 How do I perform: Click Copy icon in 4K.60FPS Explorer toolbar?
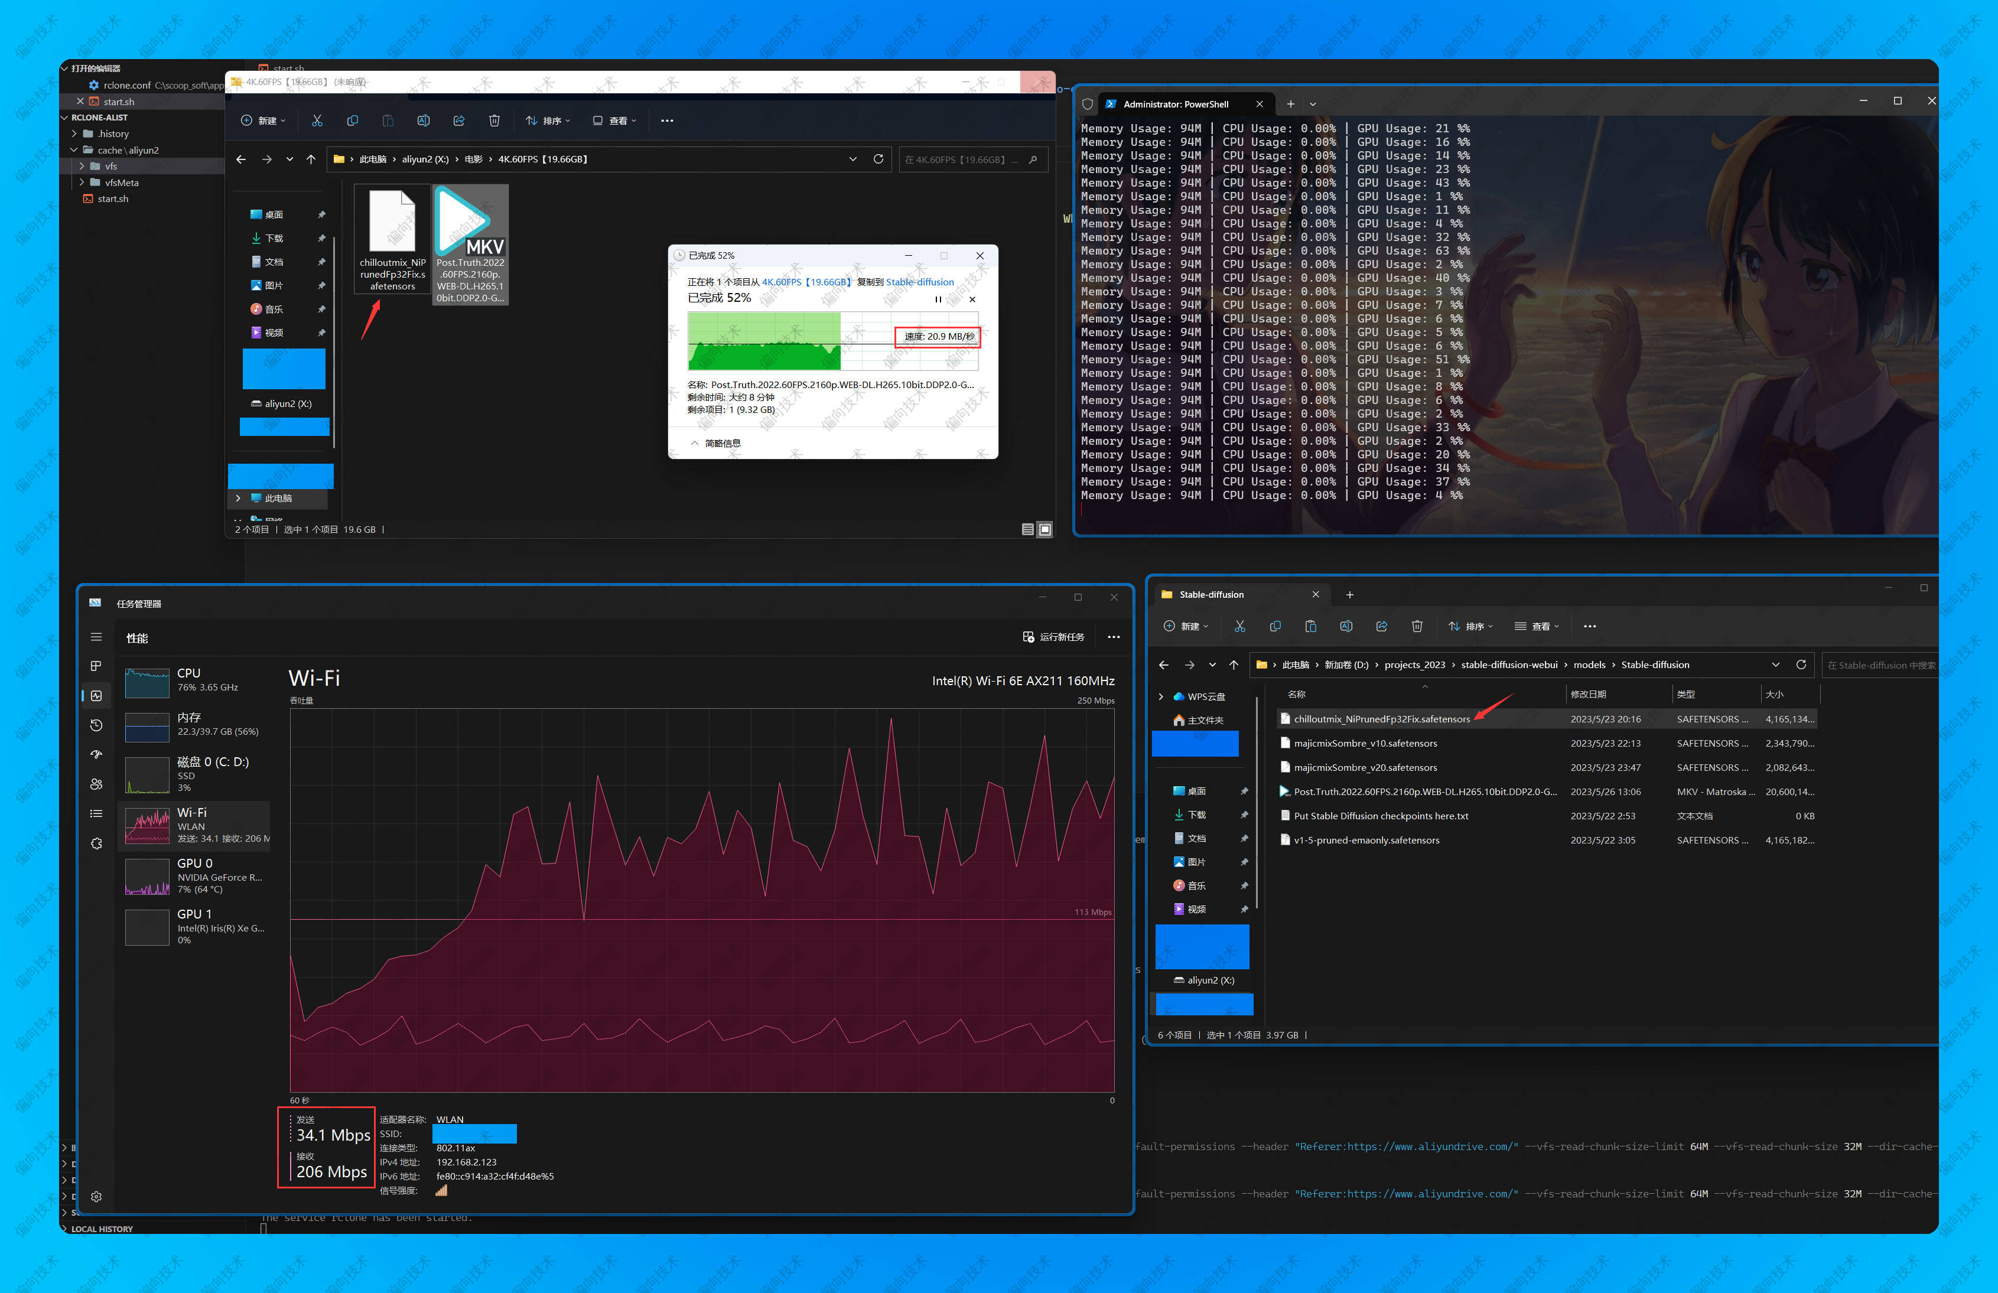(352, 121)
